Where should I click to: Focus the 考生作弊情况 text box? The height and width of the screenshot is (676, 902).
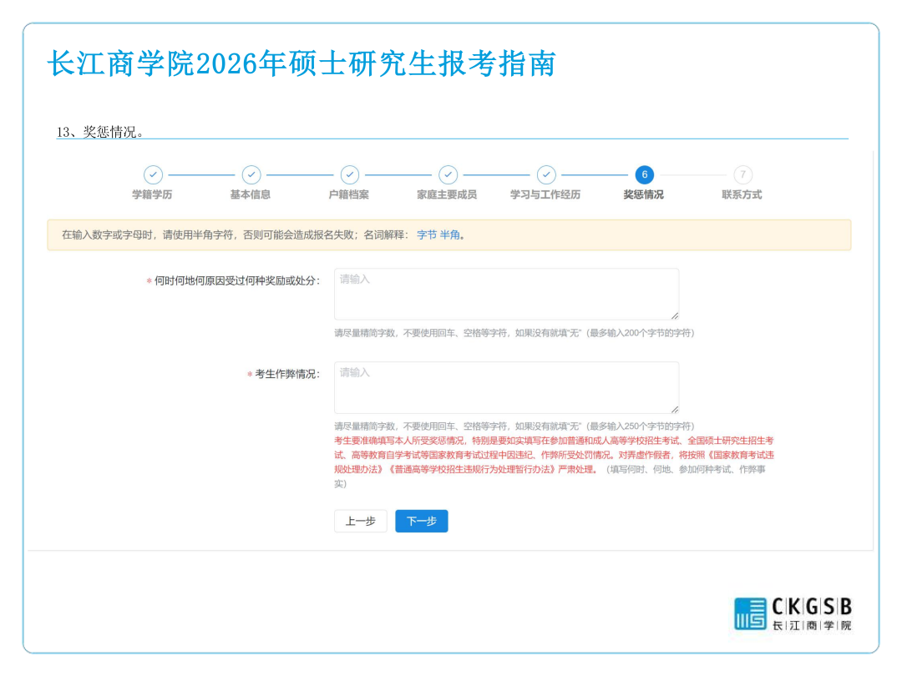506,387
